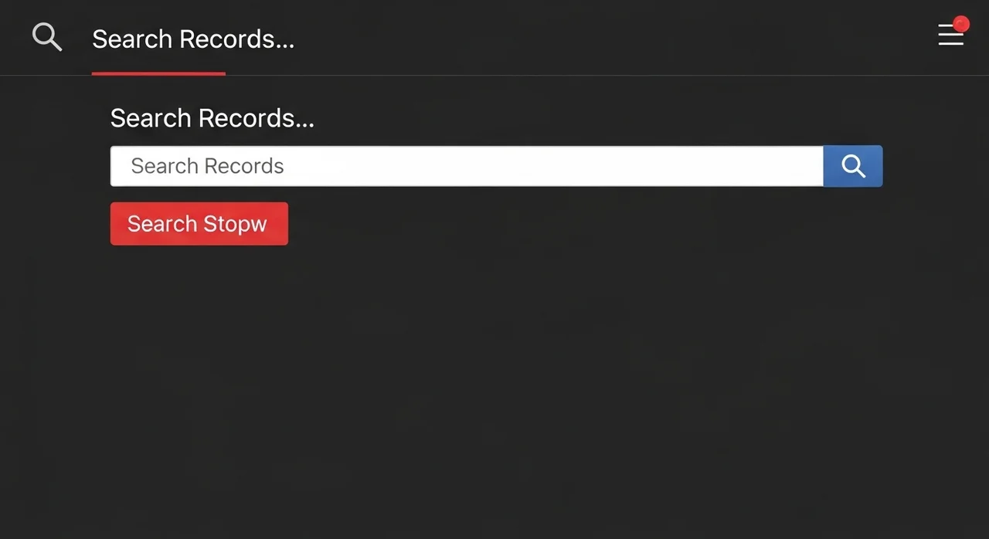
Task: Select the Search Records... header tab
Action: click(x=193, y=39)
